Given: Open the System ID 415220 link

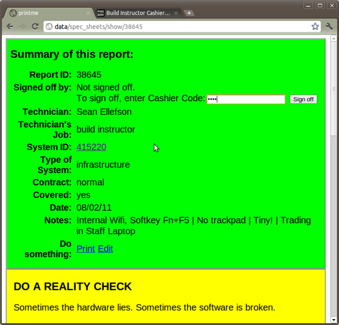Looking at the screenshot, I should [x=91, y=147].
